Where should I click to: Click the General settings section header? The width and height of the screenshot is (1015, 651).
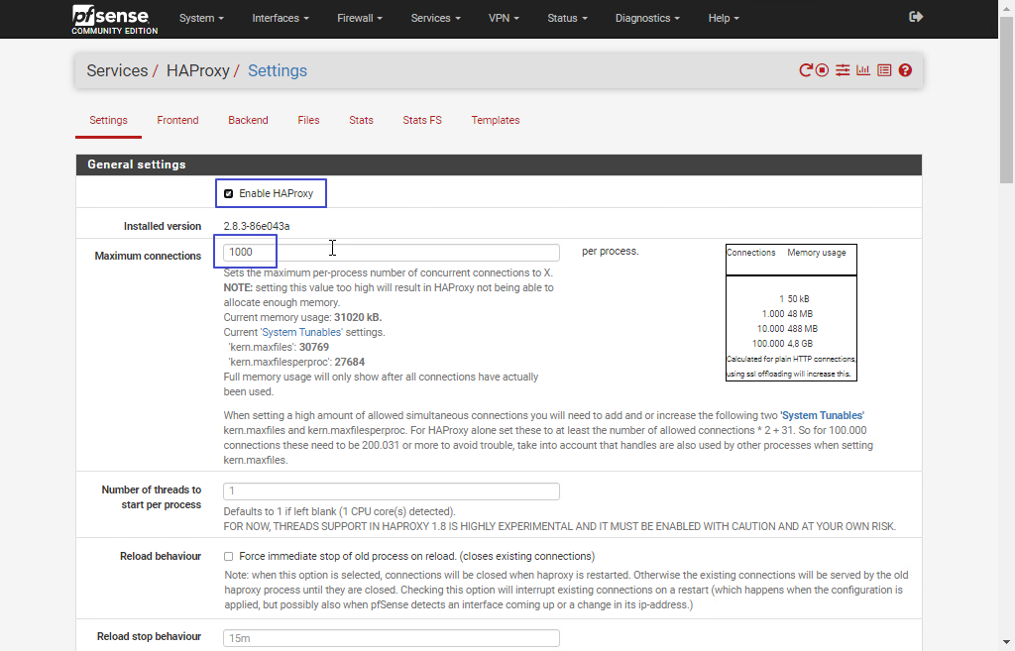click(x=500, y=164)
